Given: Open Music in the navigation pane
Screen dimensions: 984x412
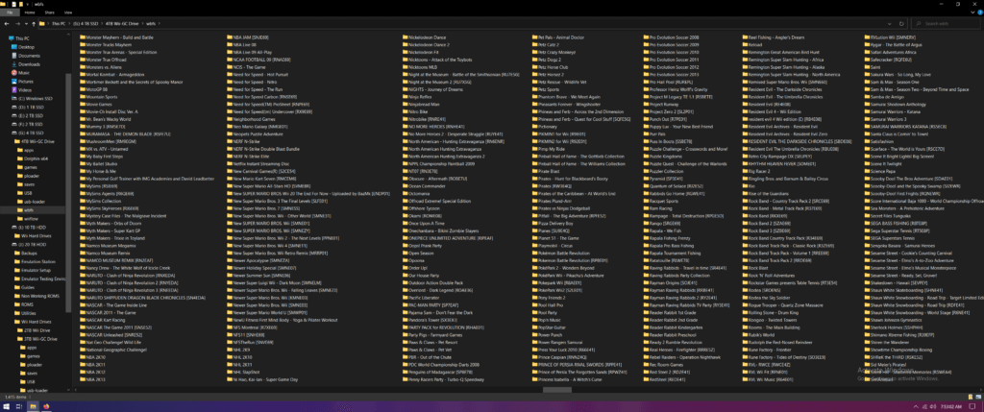Looking at the screenshot, I should click(20, 73).
